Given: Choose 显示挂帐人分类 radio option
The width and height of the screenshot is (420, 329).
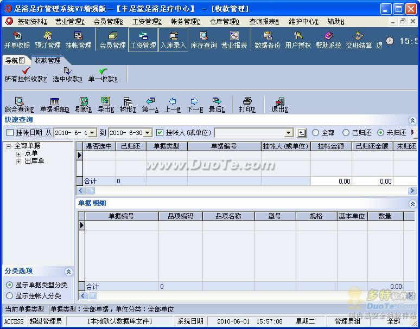Looking at the screenshot, I should [9, 295].
